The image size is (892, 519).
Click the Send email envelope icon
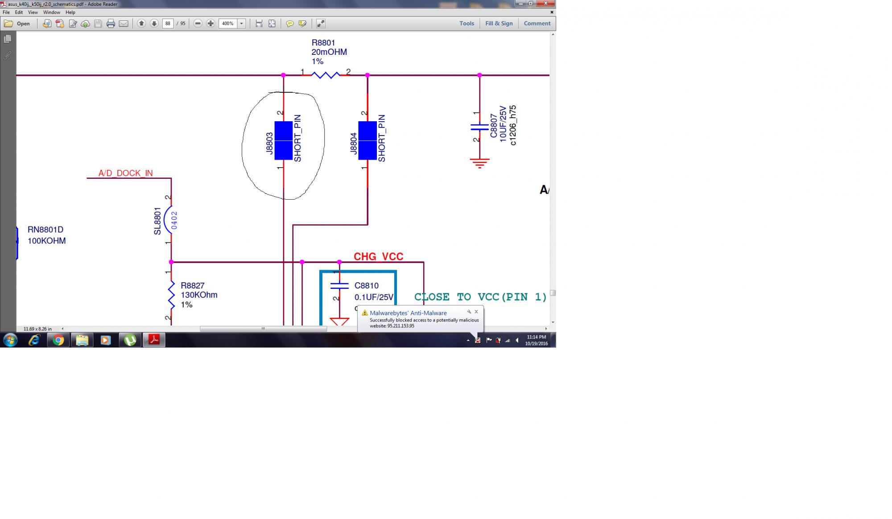click(124, 24)
